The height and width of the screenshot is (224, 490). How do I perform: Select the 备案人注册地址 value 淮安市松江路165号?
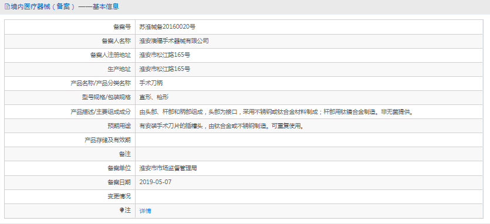coord(165,55)
